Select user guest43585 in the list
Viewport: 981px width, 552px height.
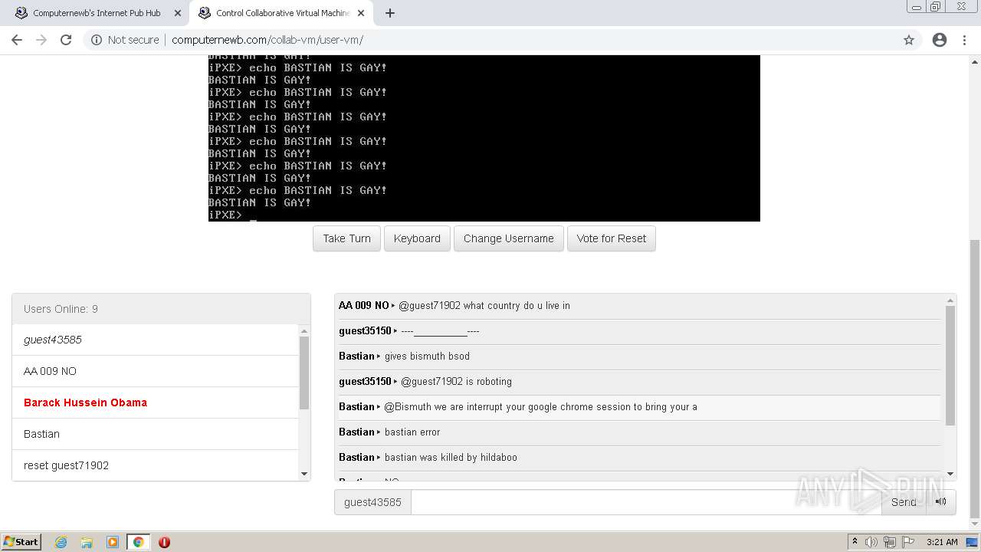(x=155, y=340)
